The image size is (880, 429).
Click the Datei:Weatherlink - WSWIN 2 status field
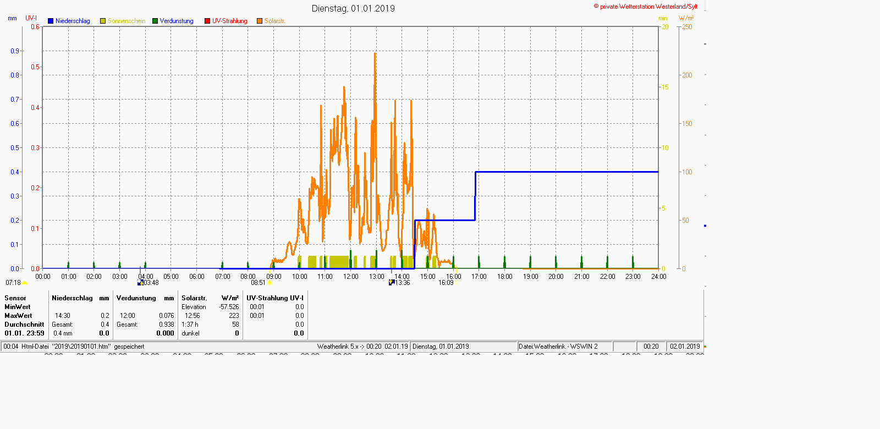point(558,346)
